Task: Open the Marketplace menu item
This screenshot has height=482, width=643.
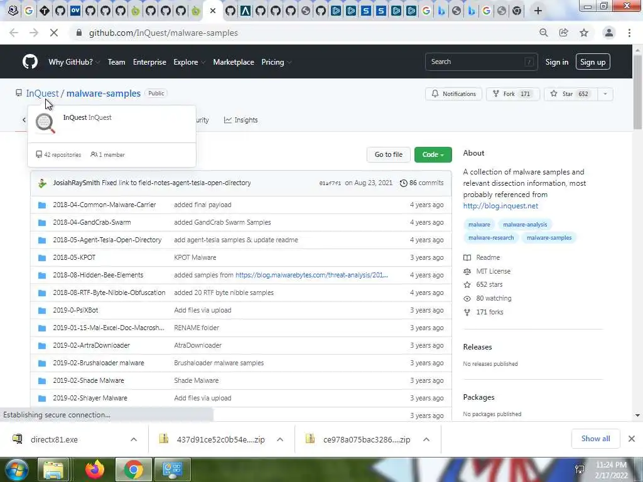Action: click(x=234, y=62)
